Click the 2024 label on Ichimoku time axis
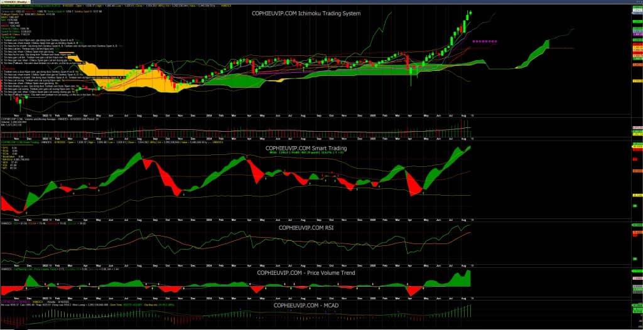The width and height of the screenshot is (643, 330). click(x=209, y=116)
